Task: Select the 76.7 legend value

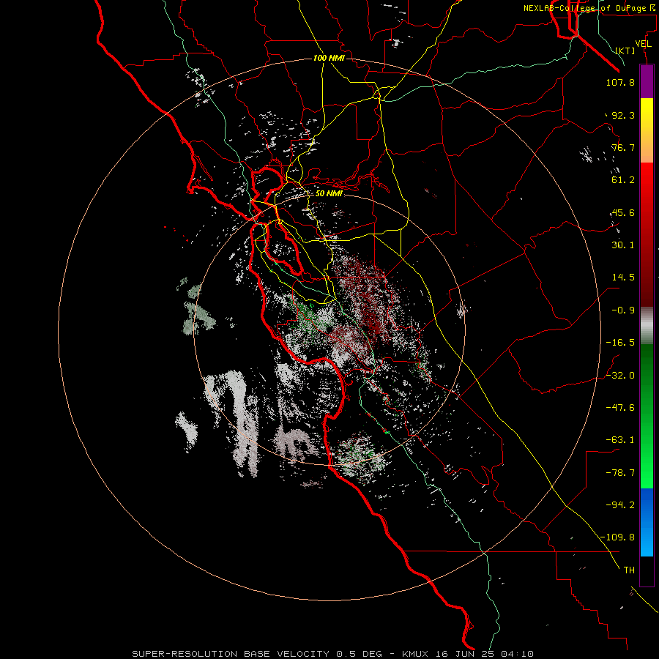Action: click(x=623, y=147)
